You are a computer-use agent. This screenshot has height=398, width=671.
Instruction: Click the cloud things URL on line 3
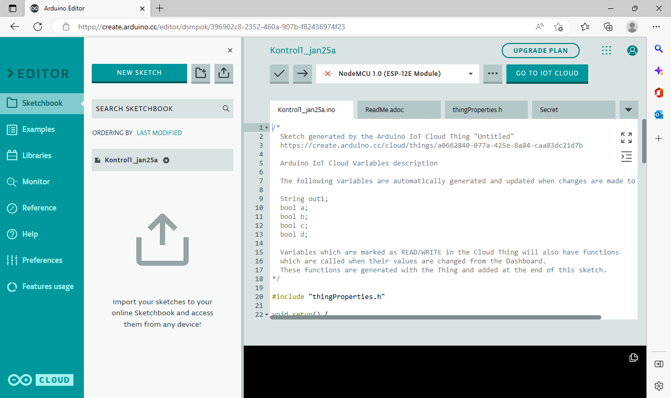click(431, 145)
